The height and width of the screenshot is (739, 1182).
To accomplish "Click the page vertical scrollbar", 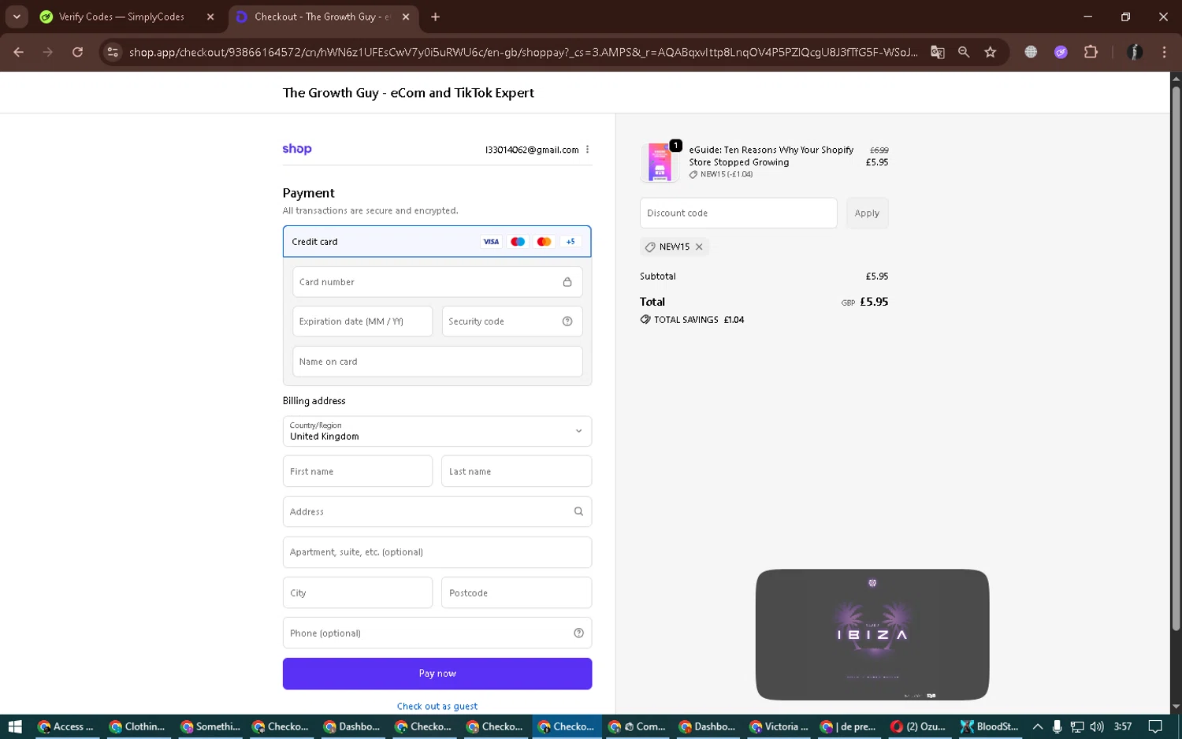I will pyautogui.click(x=1176, y=358).
